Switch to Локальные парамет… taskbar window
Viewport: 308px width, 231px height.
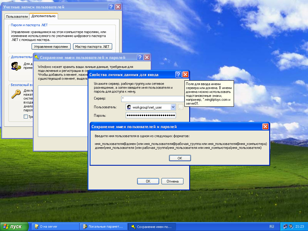103,227
